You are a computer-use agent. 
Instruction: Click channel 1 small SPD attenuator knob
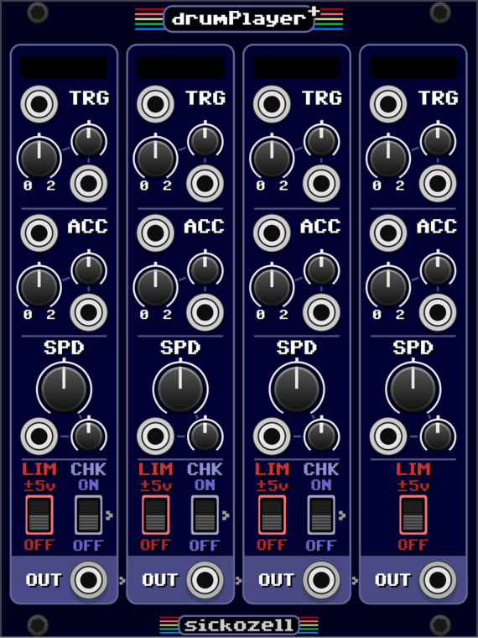pyautogui.click(x=89, y=436)
